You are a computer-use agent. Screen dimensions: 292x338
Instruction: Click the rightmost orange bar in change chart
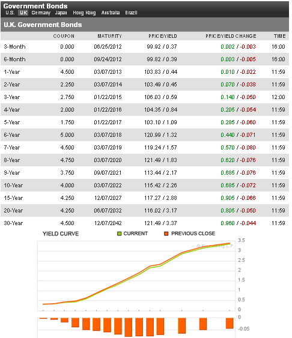click(230, 323)
